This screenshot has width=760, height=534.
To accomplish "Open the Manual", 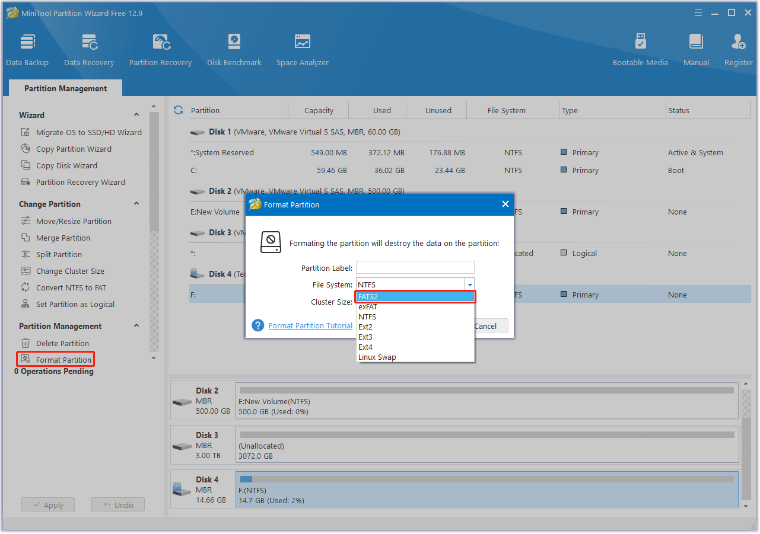I will click(x=696, y=50).
